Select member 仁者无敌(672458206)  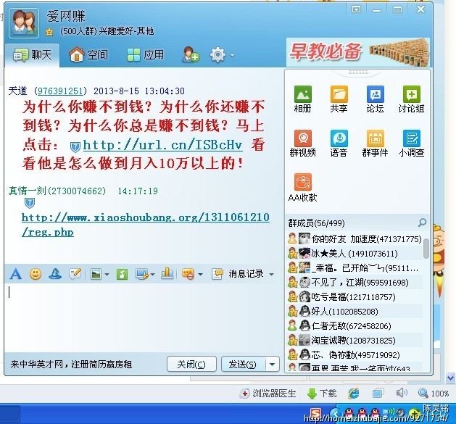point(355,326)
